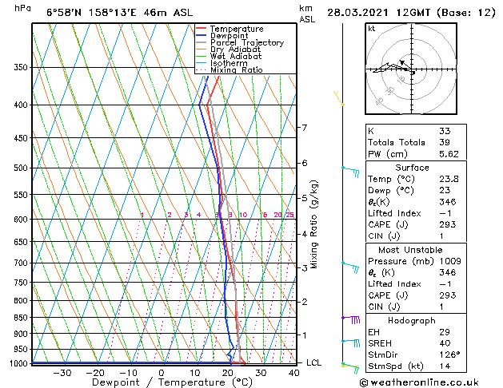
Task: Click the yellow wind barb at 400 hPa
Action: tap(339, 98)
